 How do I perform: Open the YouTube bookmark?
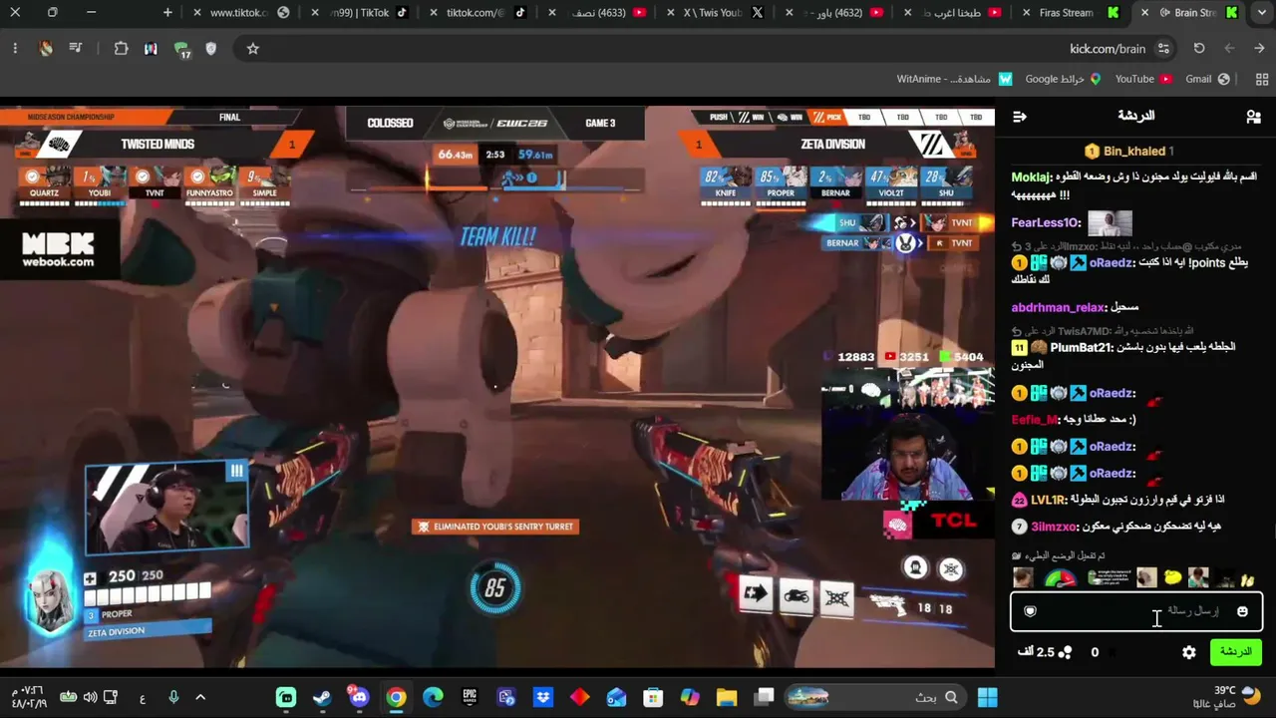[1143, 79]
